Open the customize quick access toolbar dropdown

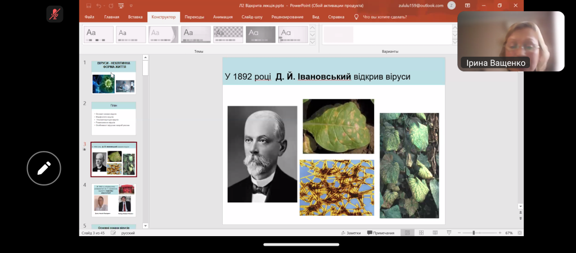131,6
